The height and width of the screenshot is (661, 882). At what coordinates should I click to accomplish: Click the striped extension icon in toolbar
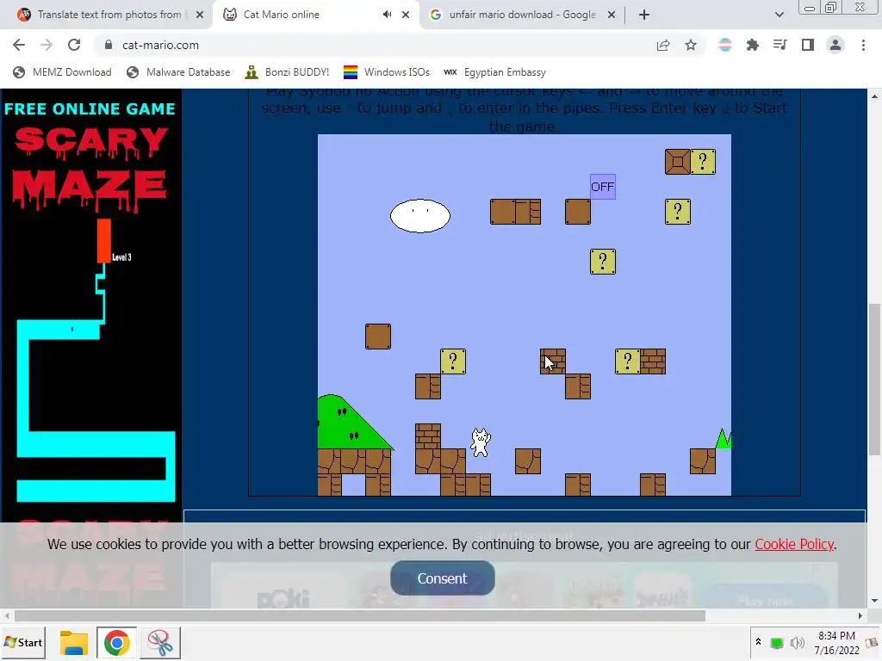coord(725,45)
